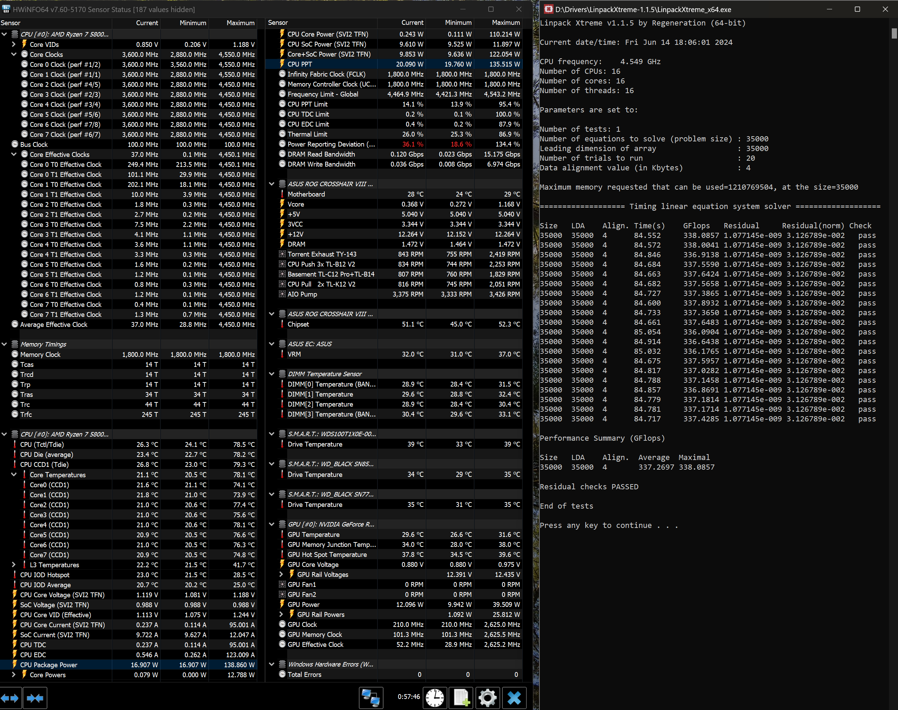Click the right pane Minimum column header
Screen dimensions: 898x710
(450, 22)
